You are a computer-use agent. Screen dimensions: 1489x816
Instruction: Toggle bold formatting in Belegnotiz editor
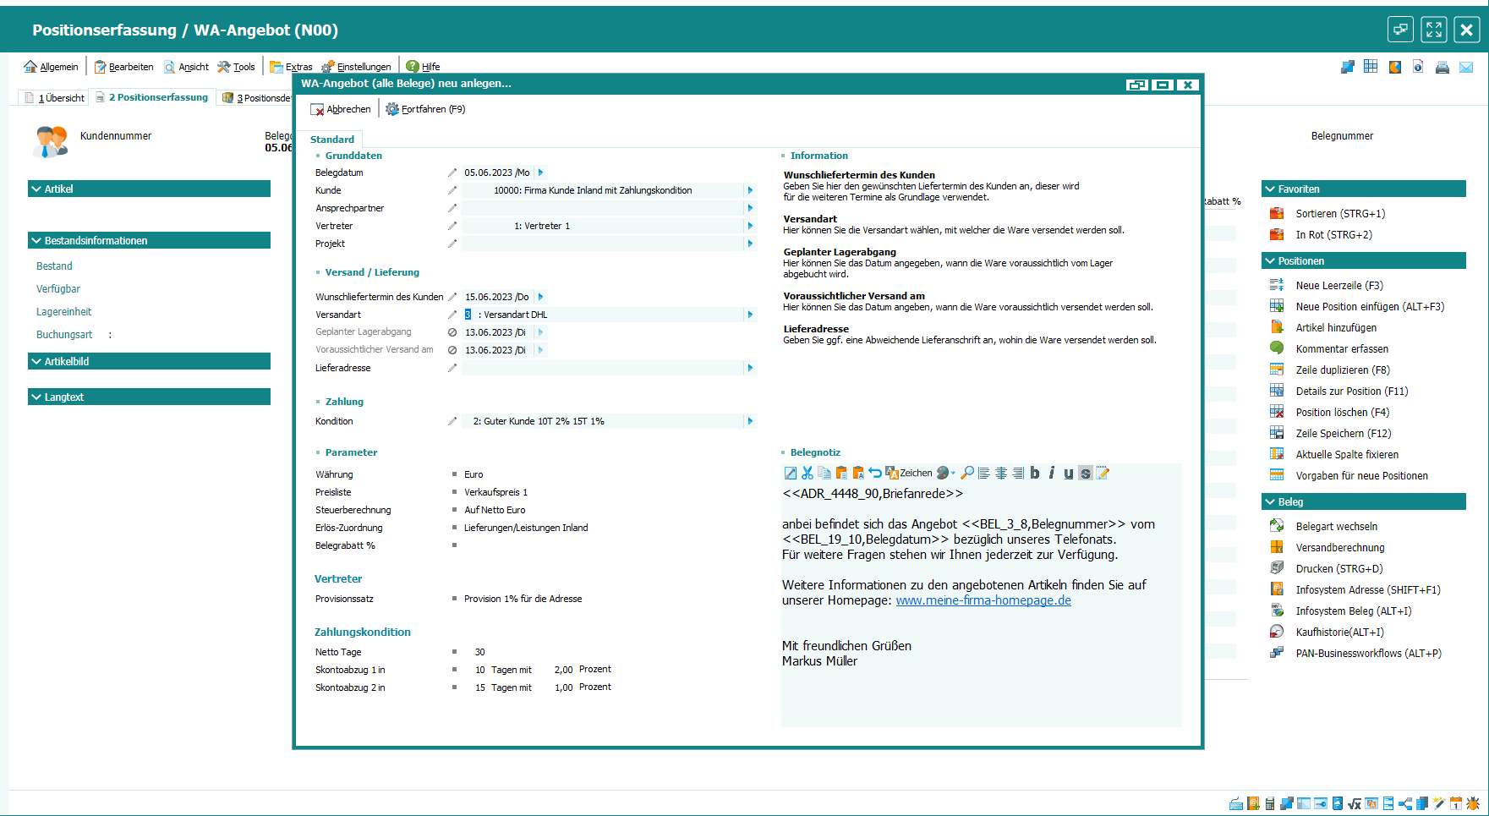tap(1034, 474)
